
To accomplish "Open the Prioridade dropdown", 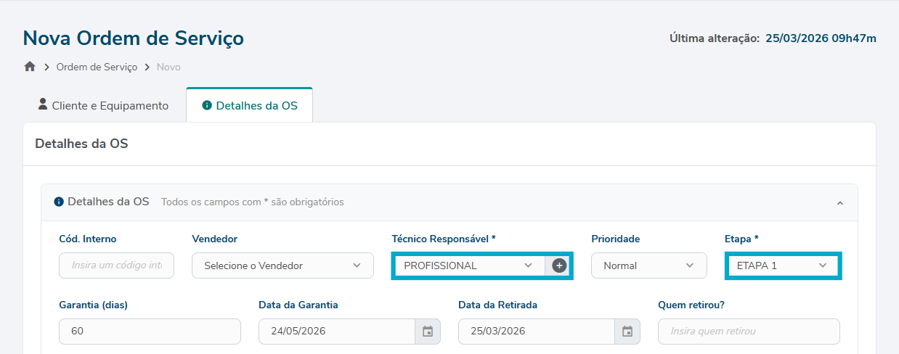I will tap(648, 265).
